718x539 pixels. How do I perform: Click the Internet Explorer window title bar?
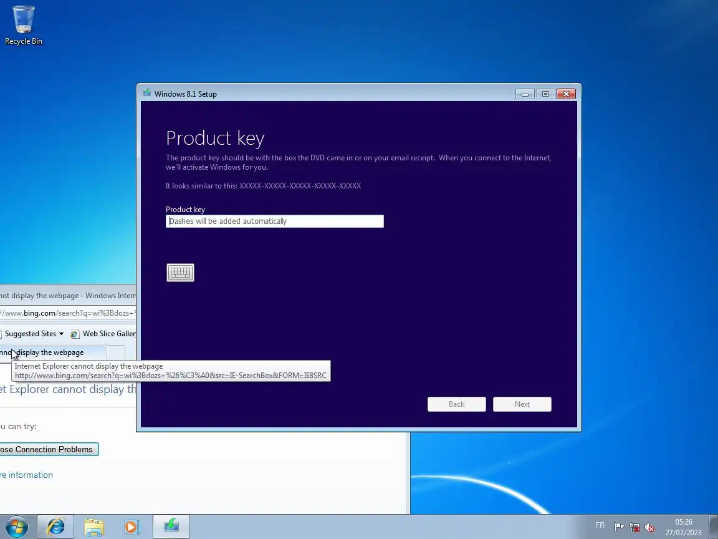[x=68, y=296]
